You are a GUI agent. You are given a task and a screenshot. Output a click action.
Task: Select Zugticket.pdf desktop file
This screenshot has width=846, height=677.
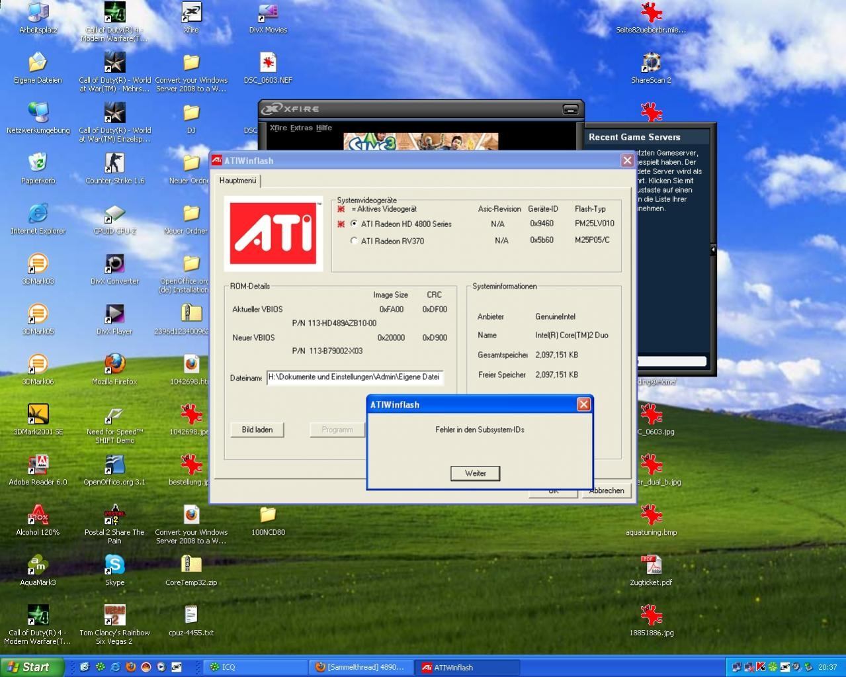coord(651,571)
